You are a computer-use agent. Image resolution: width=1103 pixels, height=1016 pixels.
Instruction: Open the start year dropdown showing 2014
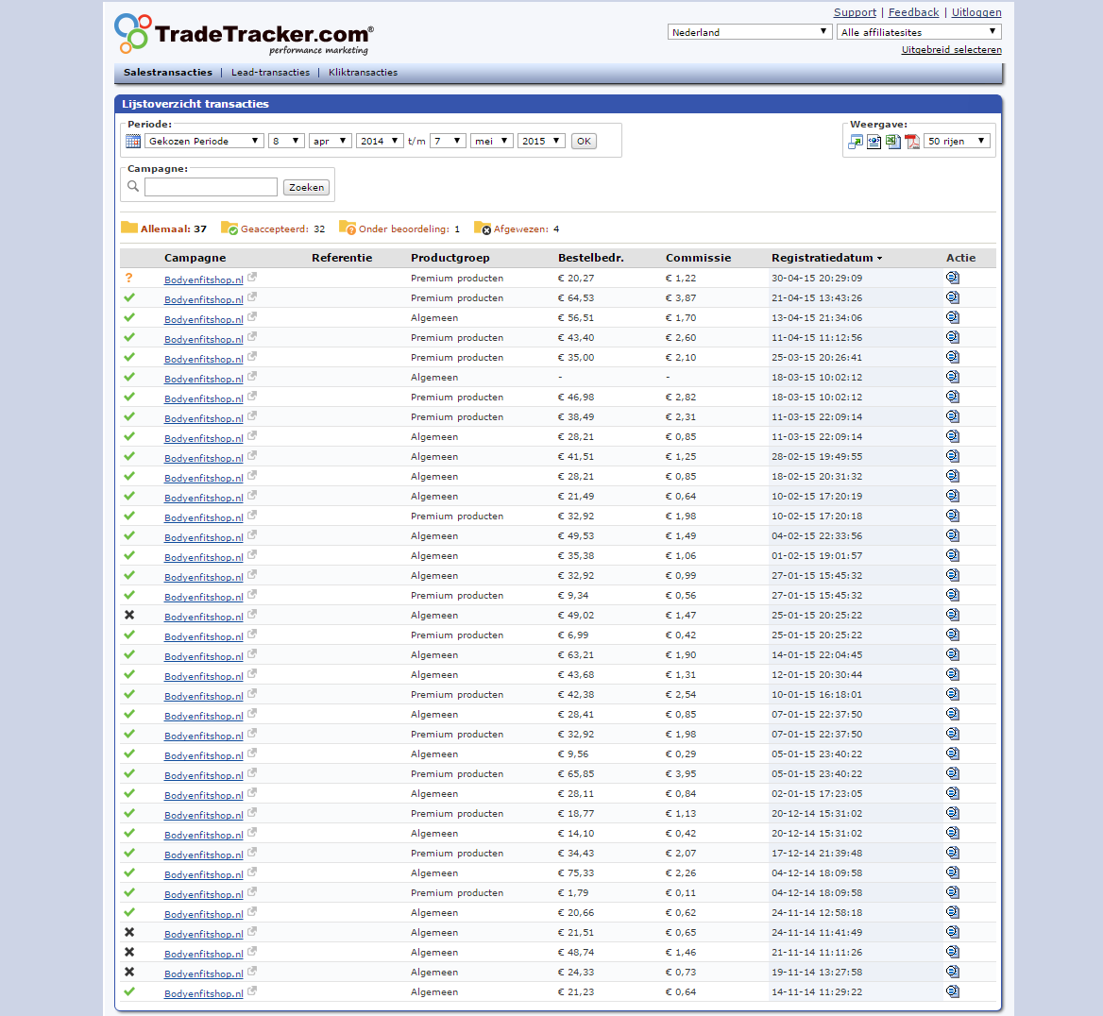tap(380, 141)
